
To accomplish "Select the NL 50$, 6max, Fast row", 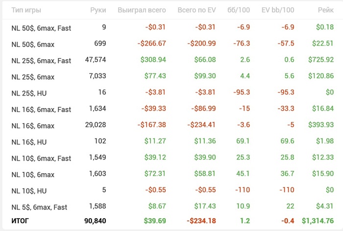I will pyautogui.click(x=41, y=28).
